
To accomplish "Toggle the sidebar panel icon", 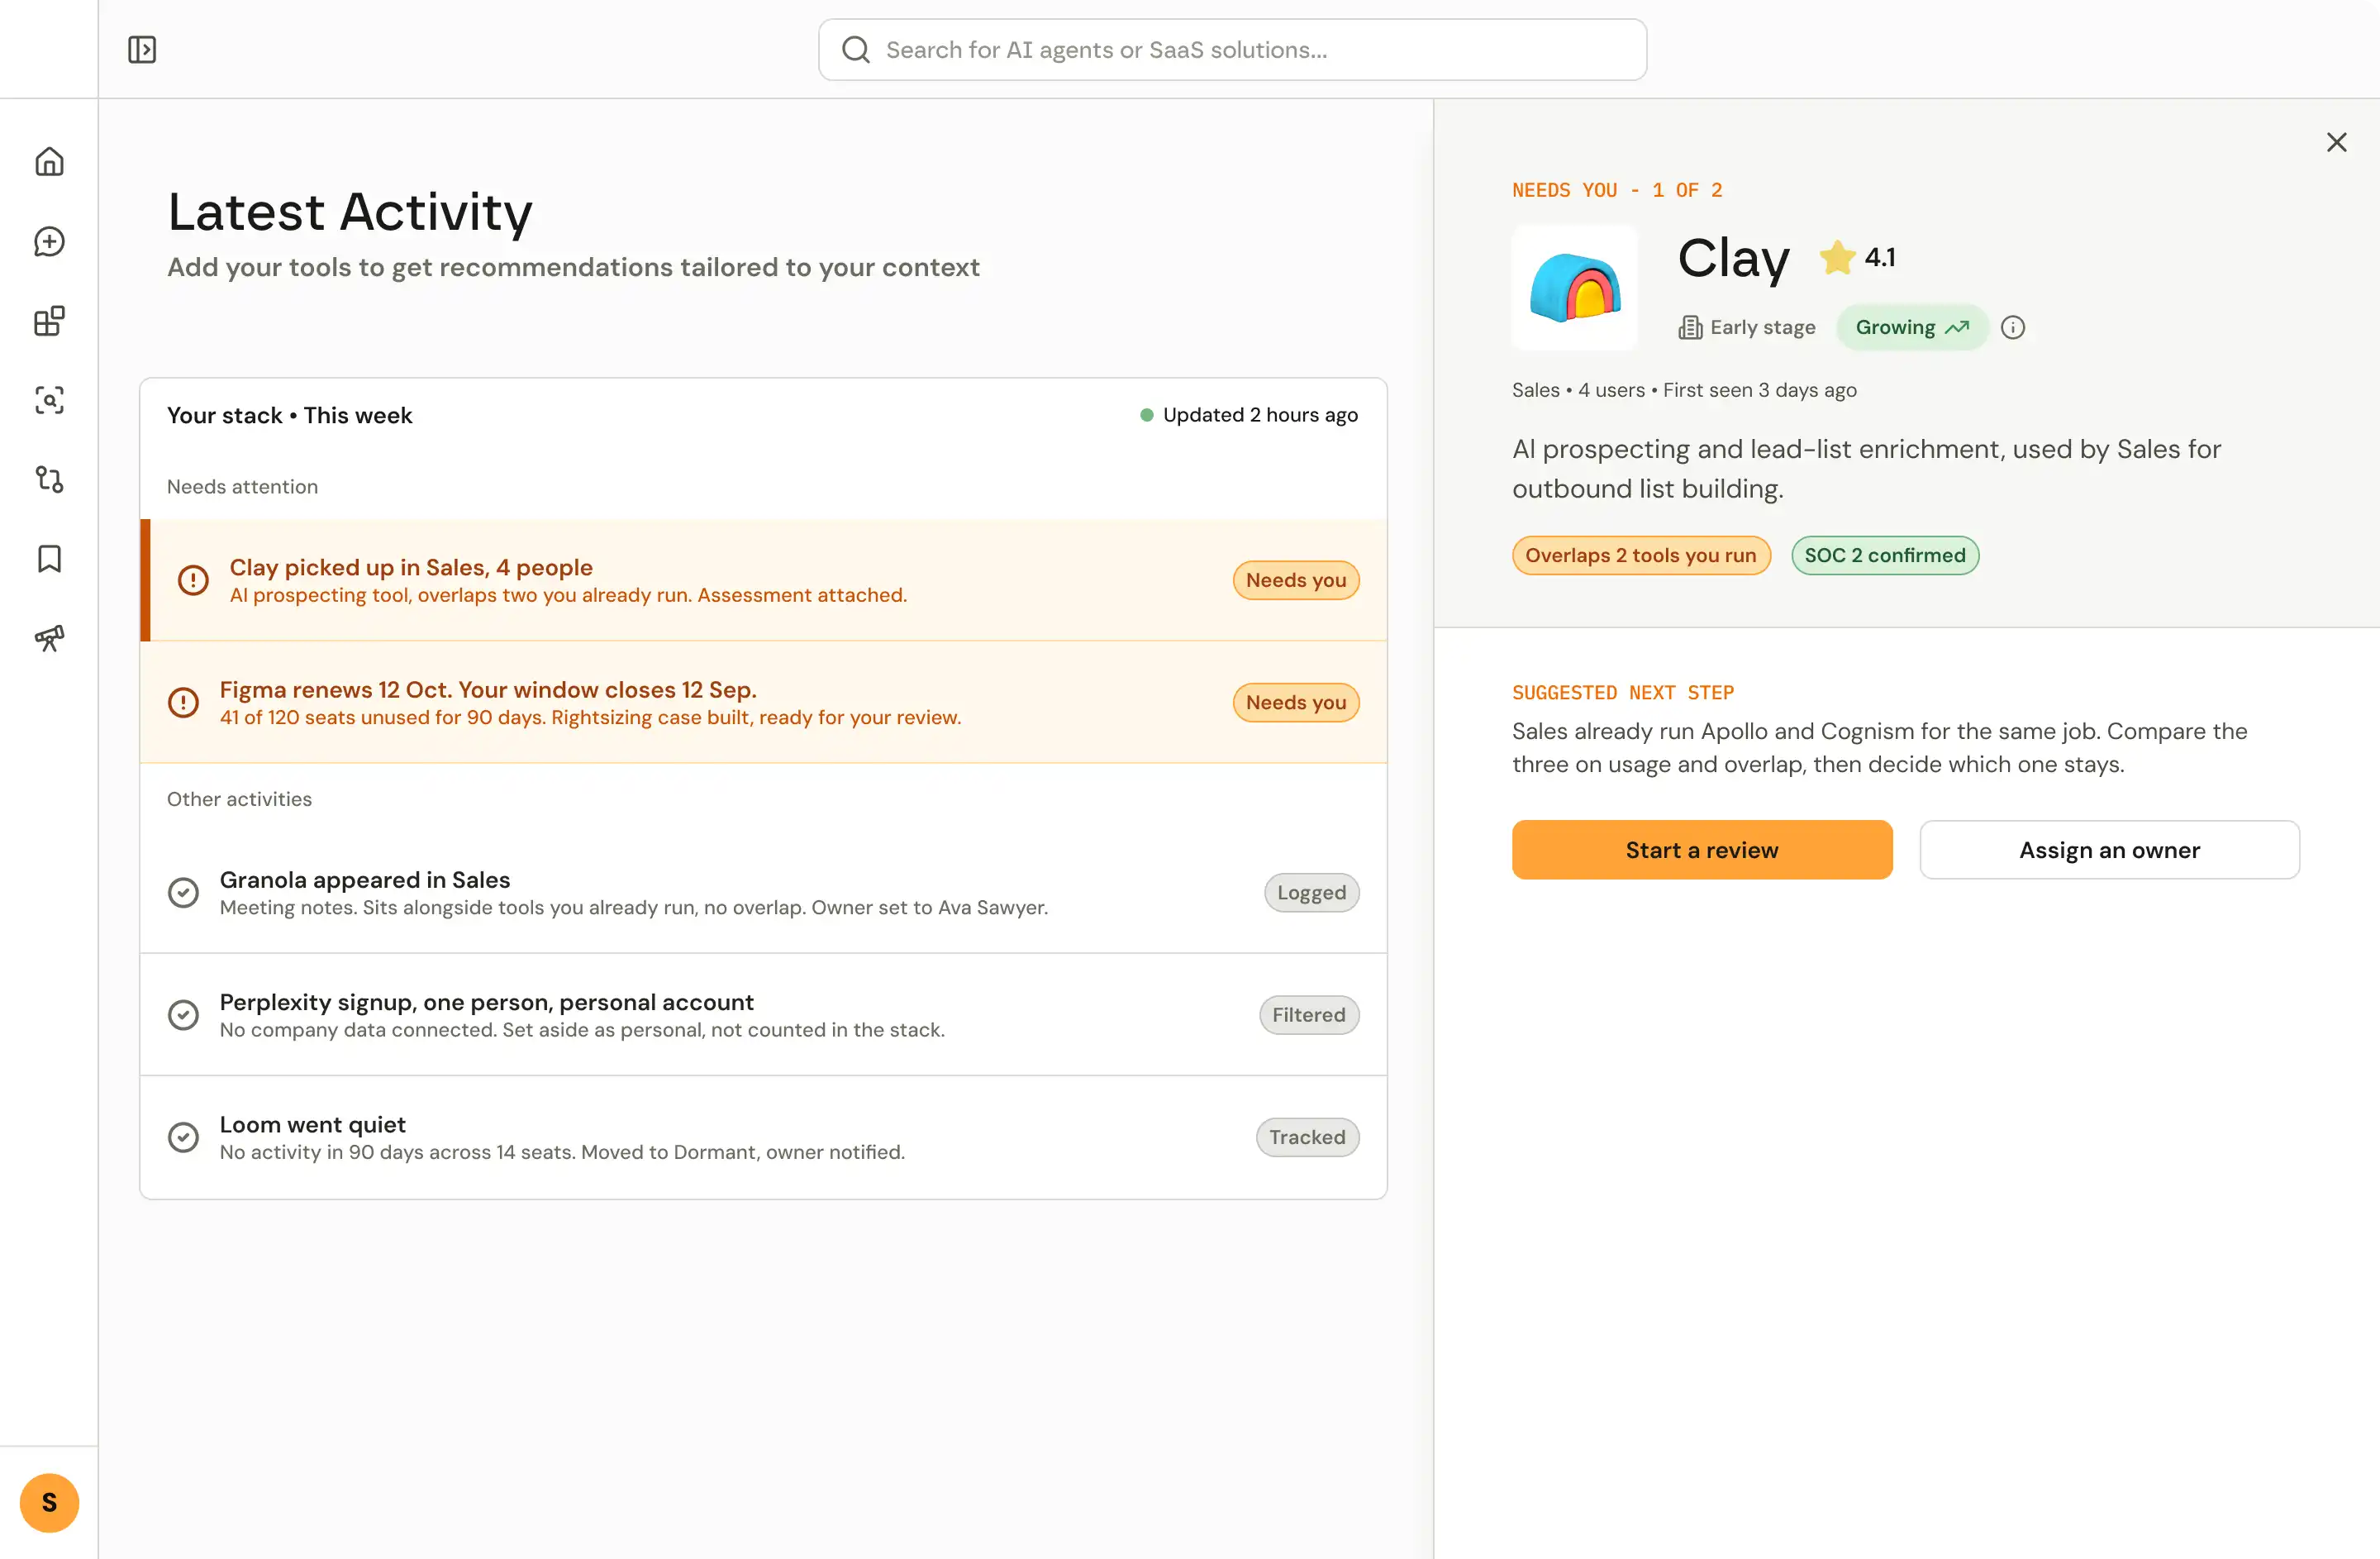I will coord(142,49).
